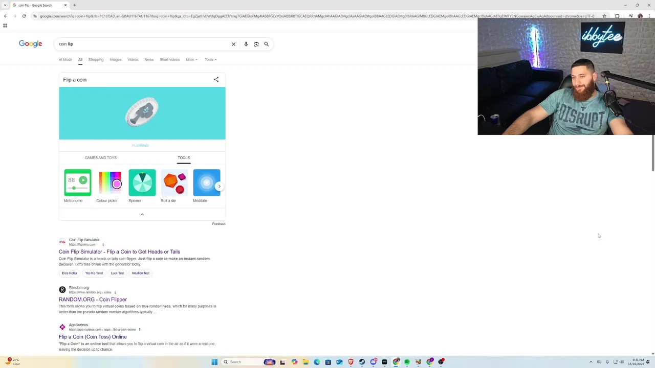
Task: Click the Intuition Test chip
Action: [x=141, y=273]
